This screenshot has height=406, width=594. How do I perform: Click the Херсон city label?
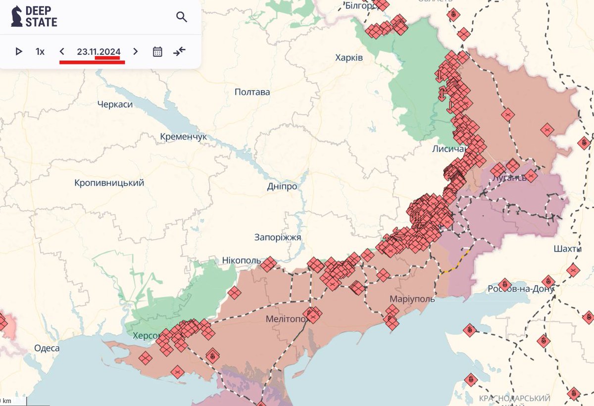click(147, 336)
